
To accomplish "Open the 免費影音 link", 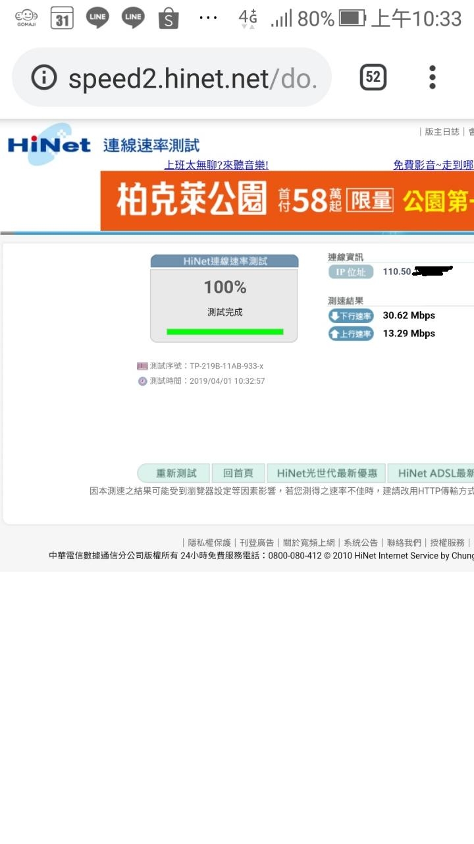I will [433, 165].
